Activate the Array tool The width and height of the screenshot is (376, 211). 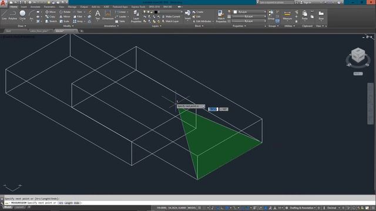click(x=78, y=21)
